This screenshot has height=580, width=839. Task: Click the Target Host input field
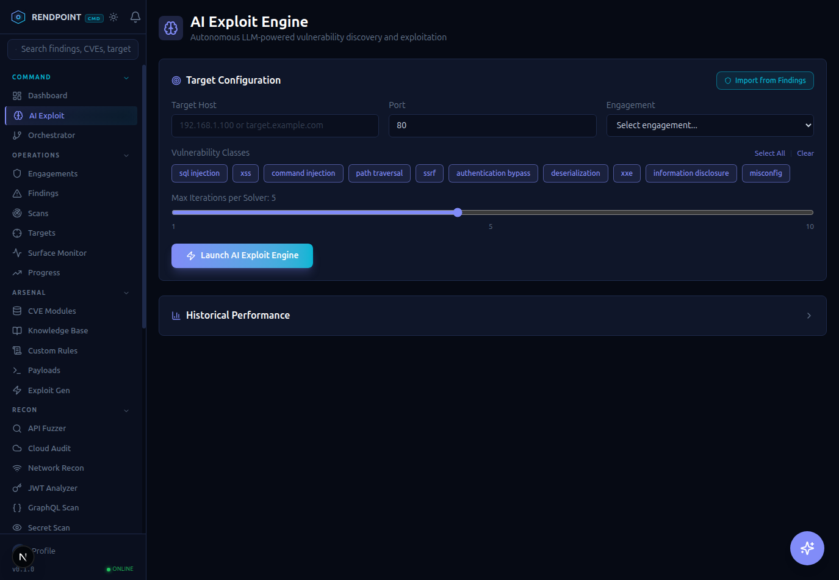275,126
